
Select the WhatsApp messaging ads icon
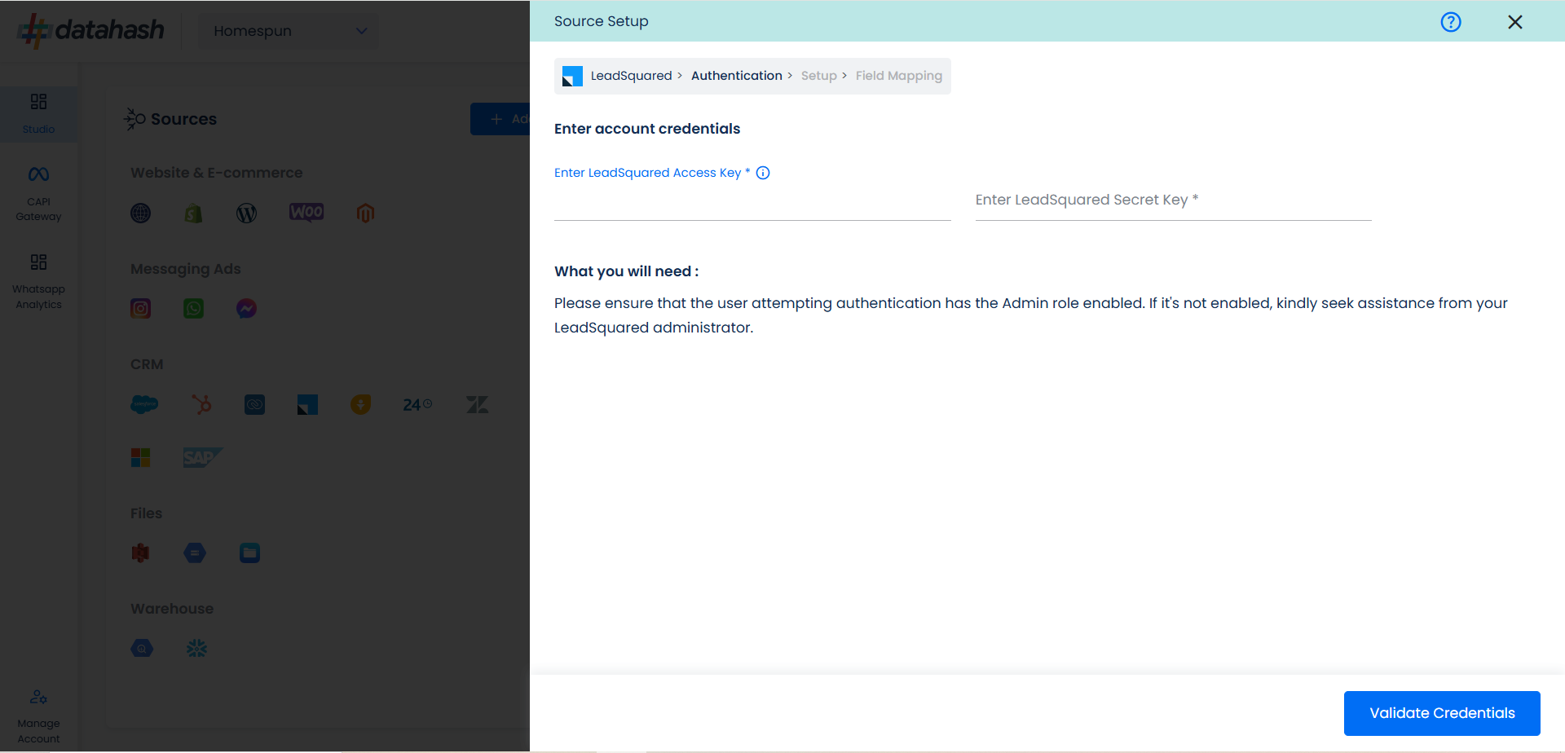pos(193,309)
